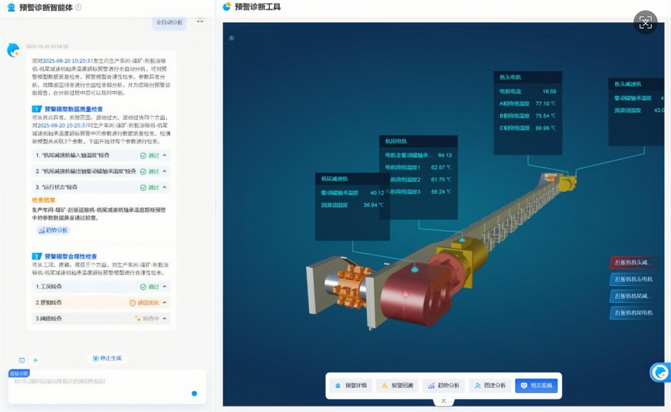This screenshot has height=412, width=671.
Task: Click the 趋势分析 link in chat
Action: [53, 230]
